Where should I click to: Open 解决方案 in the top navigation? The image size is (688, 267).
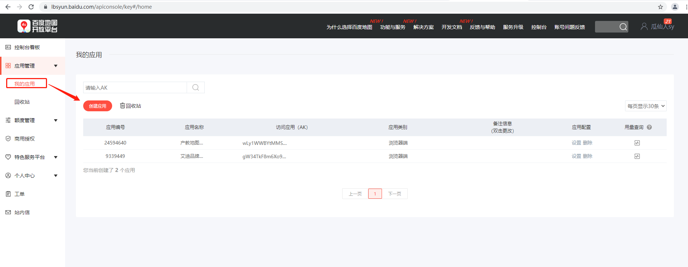[423, 27]
